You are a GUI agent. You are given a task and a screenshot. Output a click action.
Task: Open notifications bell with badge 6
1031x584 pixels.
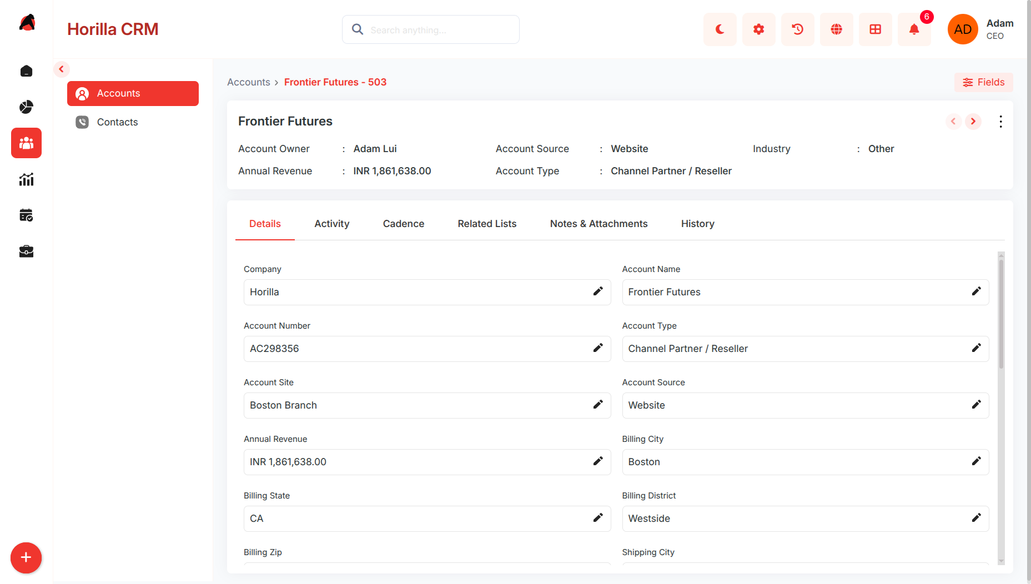[914, 29]
